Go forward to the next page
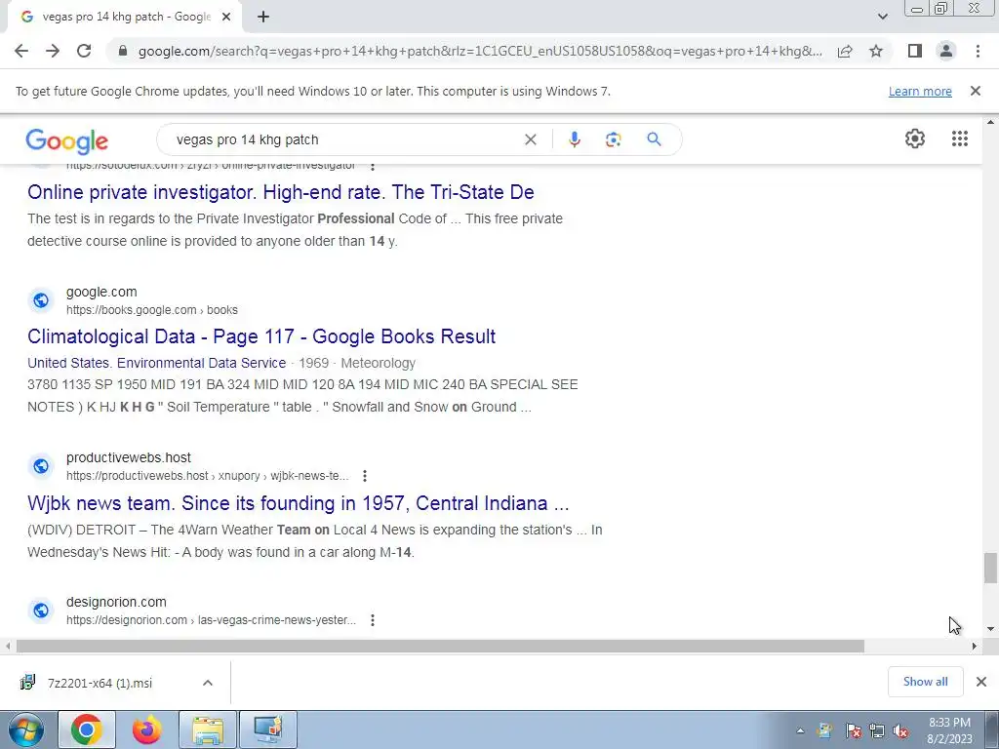999x749 pixels. point(53,51)
